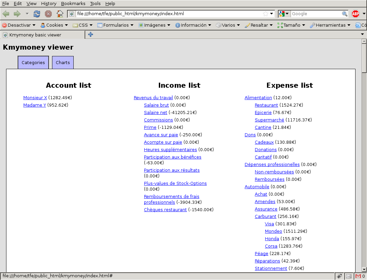The height and width of the screenshot is (280, 367).
Task: Click the magnifier search icon
Action: click(x=345, y=14)
